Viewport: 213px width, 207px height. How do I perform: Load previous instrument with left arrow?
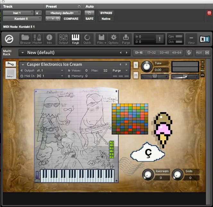coord(120,65)
